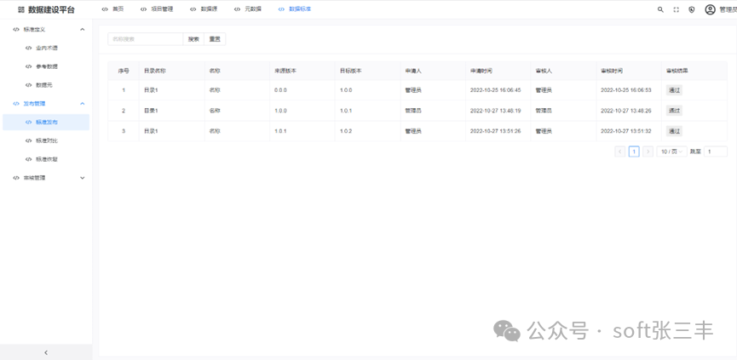Open the 元数据 top menu
Image resolution: width=737 pixels, height=360 pixels.
(248, 9)
